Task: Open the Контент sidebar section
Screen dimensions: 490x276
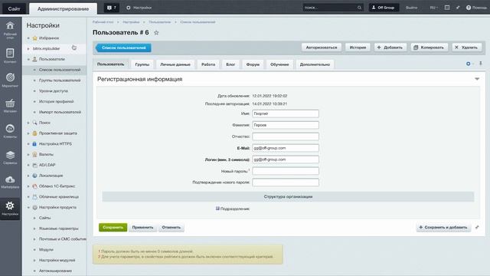Action: pos(10,56)
